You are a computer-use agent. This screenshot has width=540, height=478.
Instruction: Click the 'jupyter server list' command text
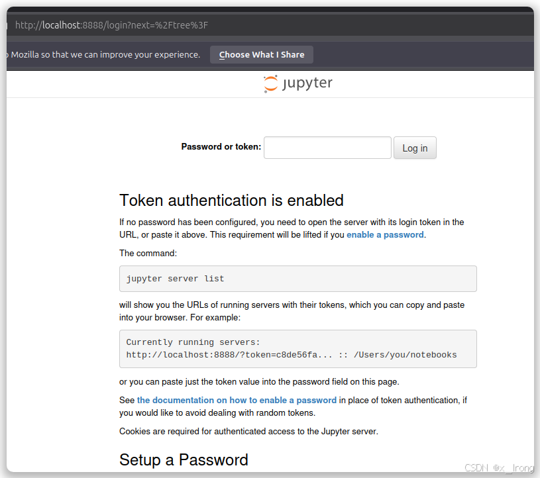(175, 279)
